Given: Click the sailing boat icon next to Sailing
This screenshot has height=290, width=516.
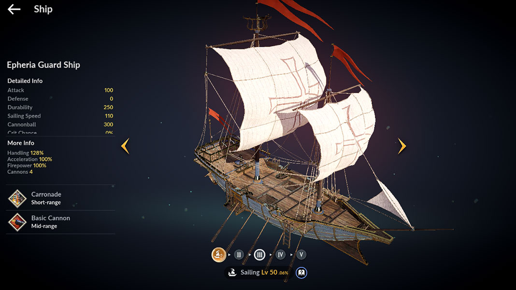Looking at the screenshot, I should [x=233, y=272].
